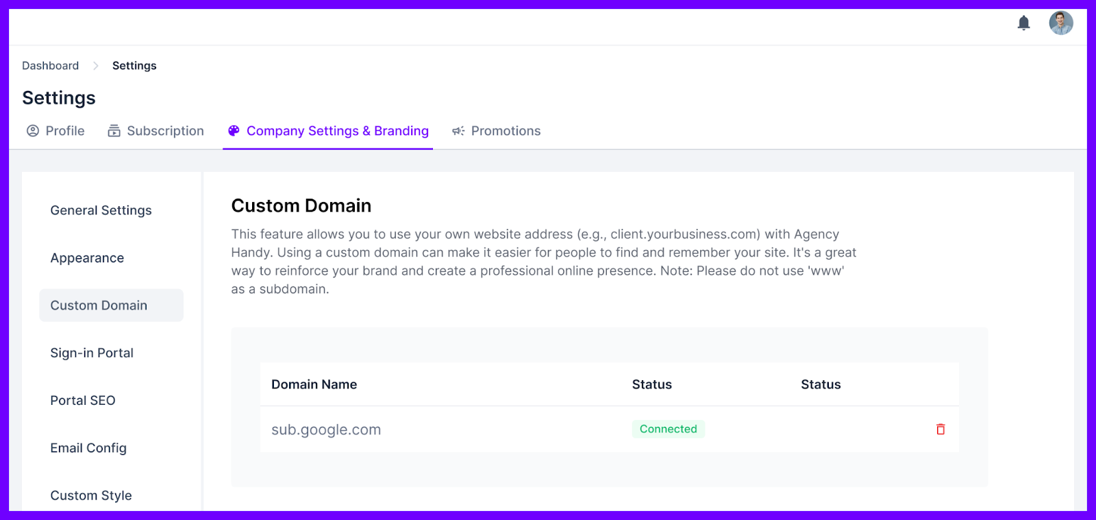Image resolution: width=1096 pixels, height=520 pixels.
Task: Click the palette icon beside Company Settings & Branding
Action: (234, 130)
